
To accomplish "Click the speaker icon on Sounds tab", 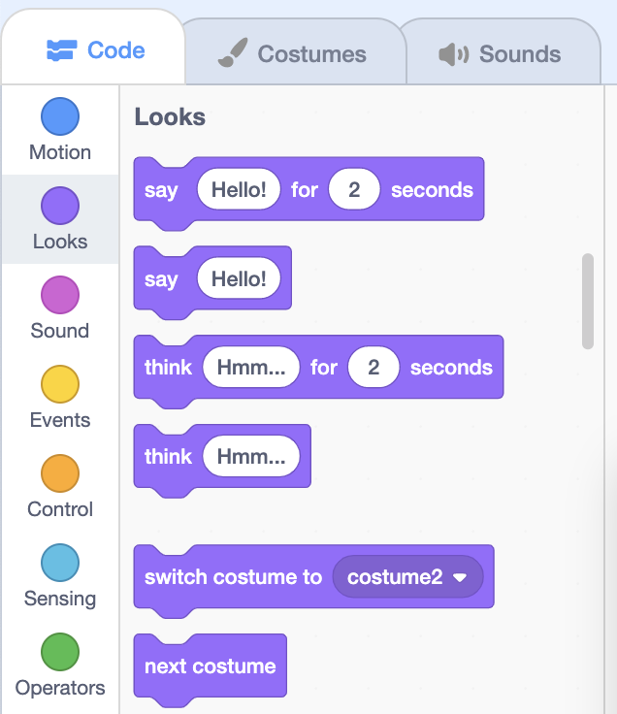I will 453,54.
